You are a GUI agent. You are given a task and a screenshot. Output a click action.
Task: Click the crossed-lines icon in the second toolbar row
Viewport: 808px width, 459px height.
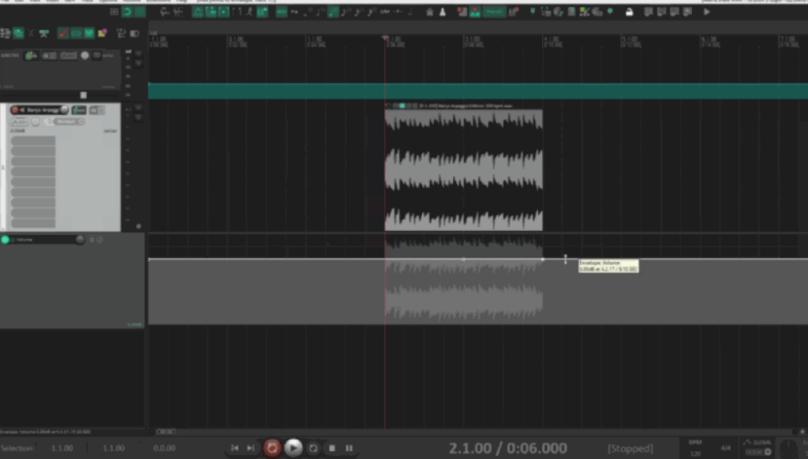point(31,33)
